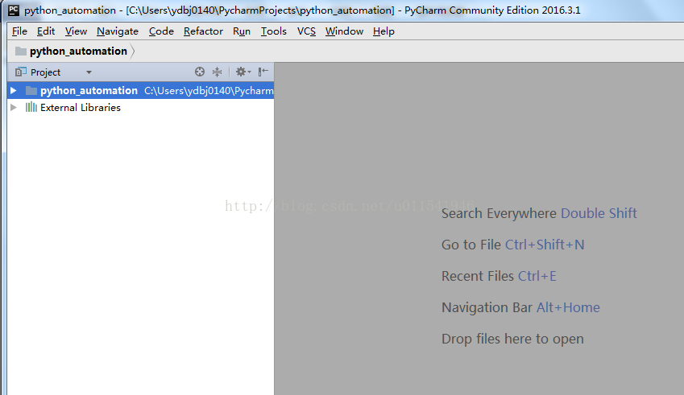Open the Project panel gear settings

click(x=243, y=72)
